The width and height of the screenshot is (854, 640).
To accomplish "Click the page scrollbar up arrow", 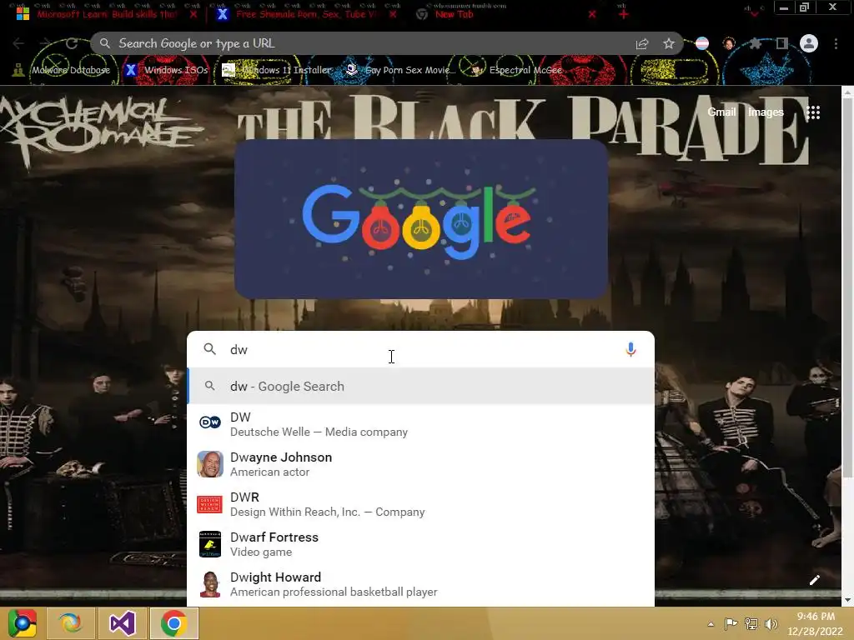I will click(847, 92).
